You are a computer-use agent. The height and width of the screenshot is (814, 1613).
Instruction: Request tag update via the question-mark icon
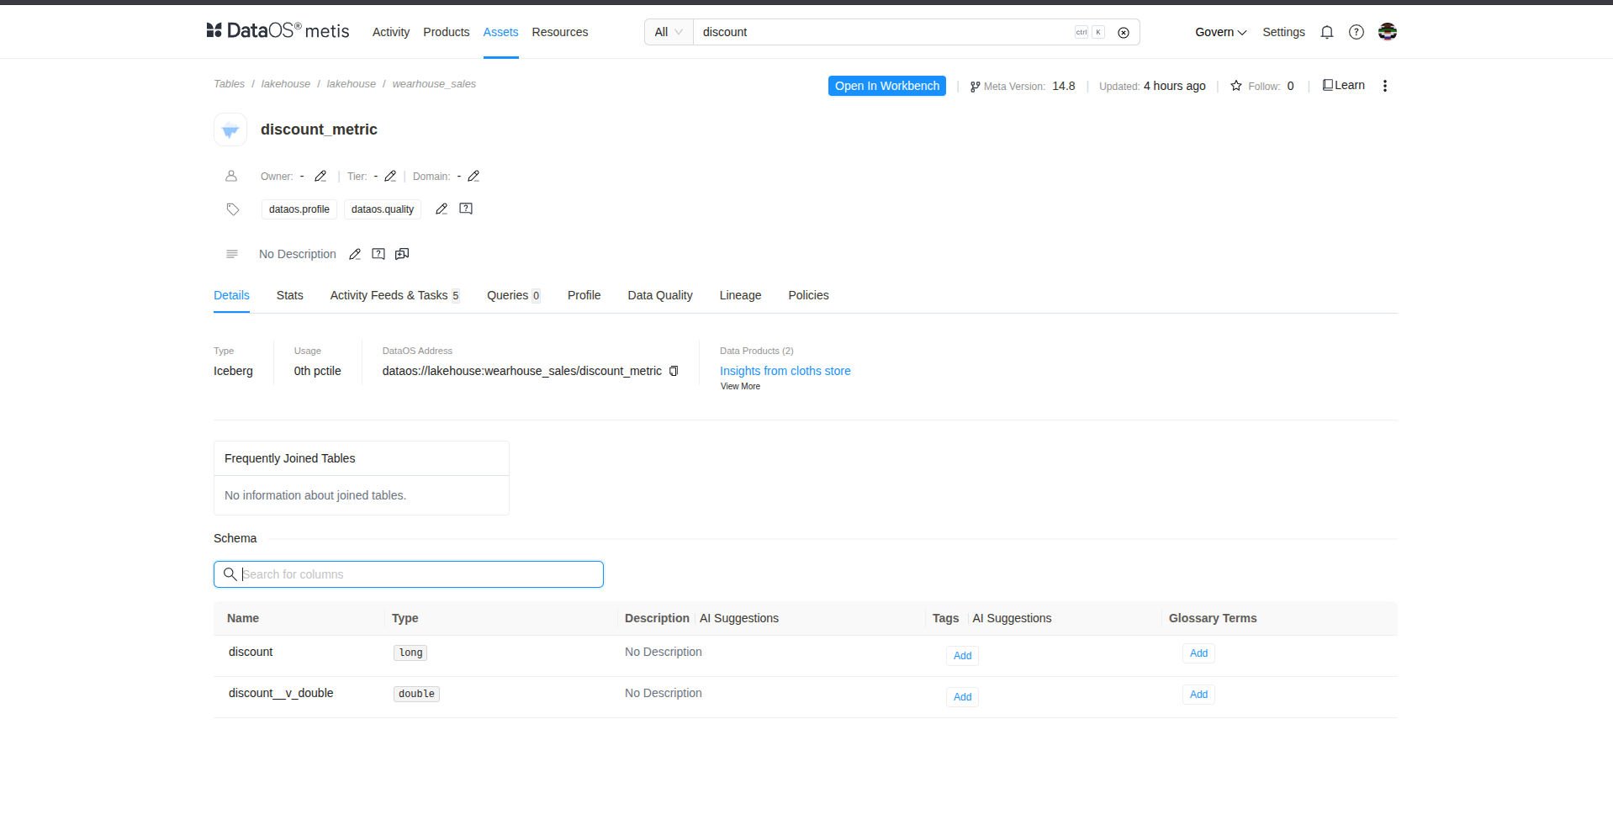(x=466, y=208)
